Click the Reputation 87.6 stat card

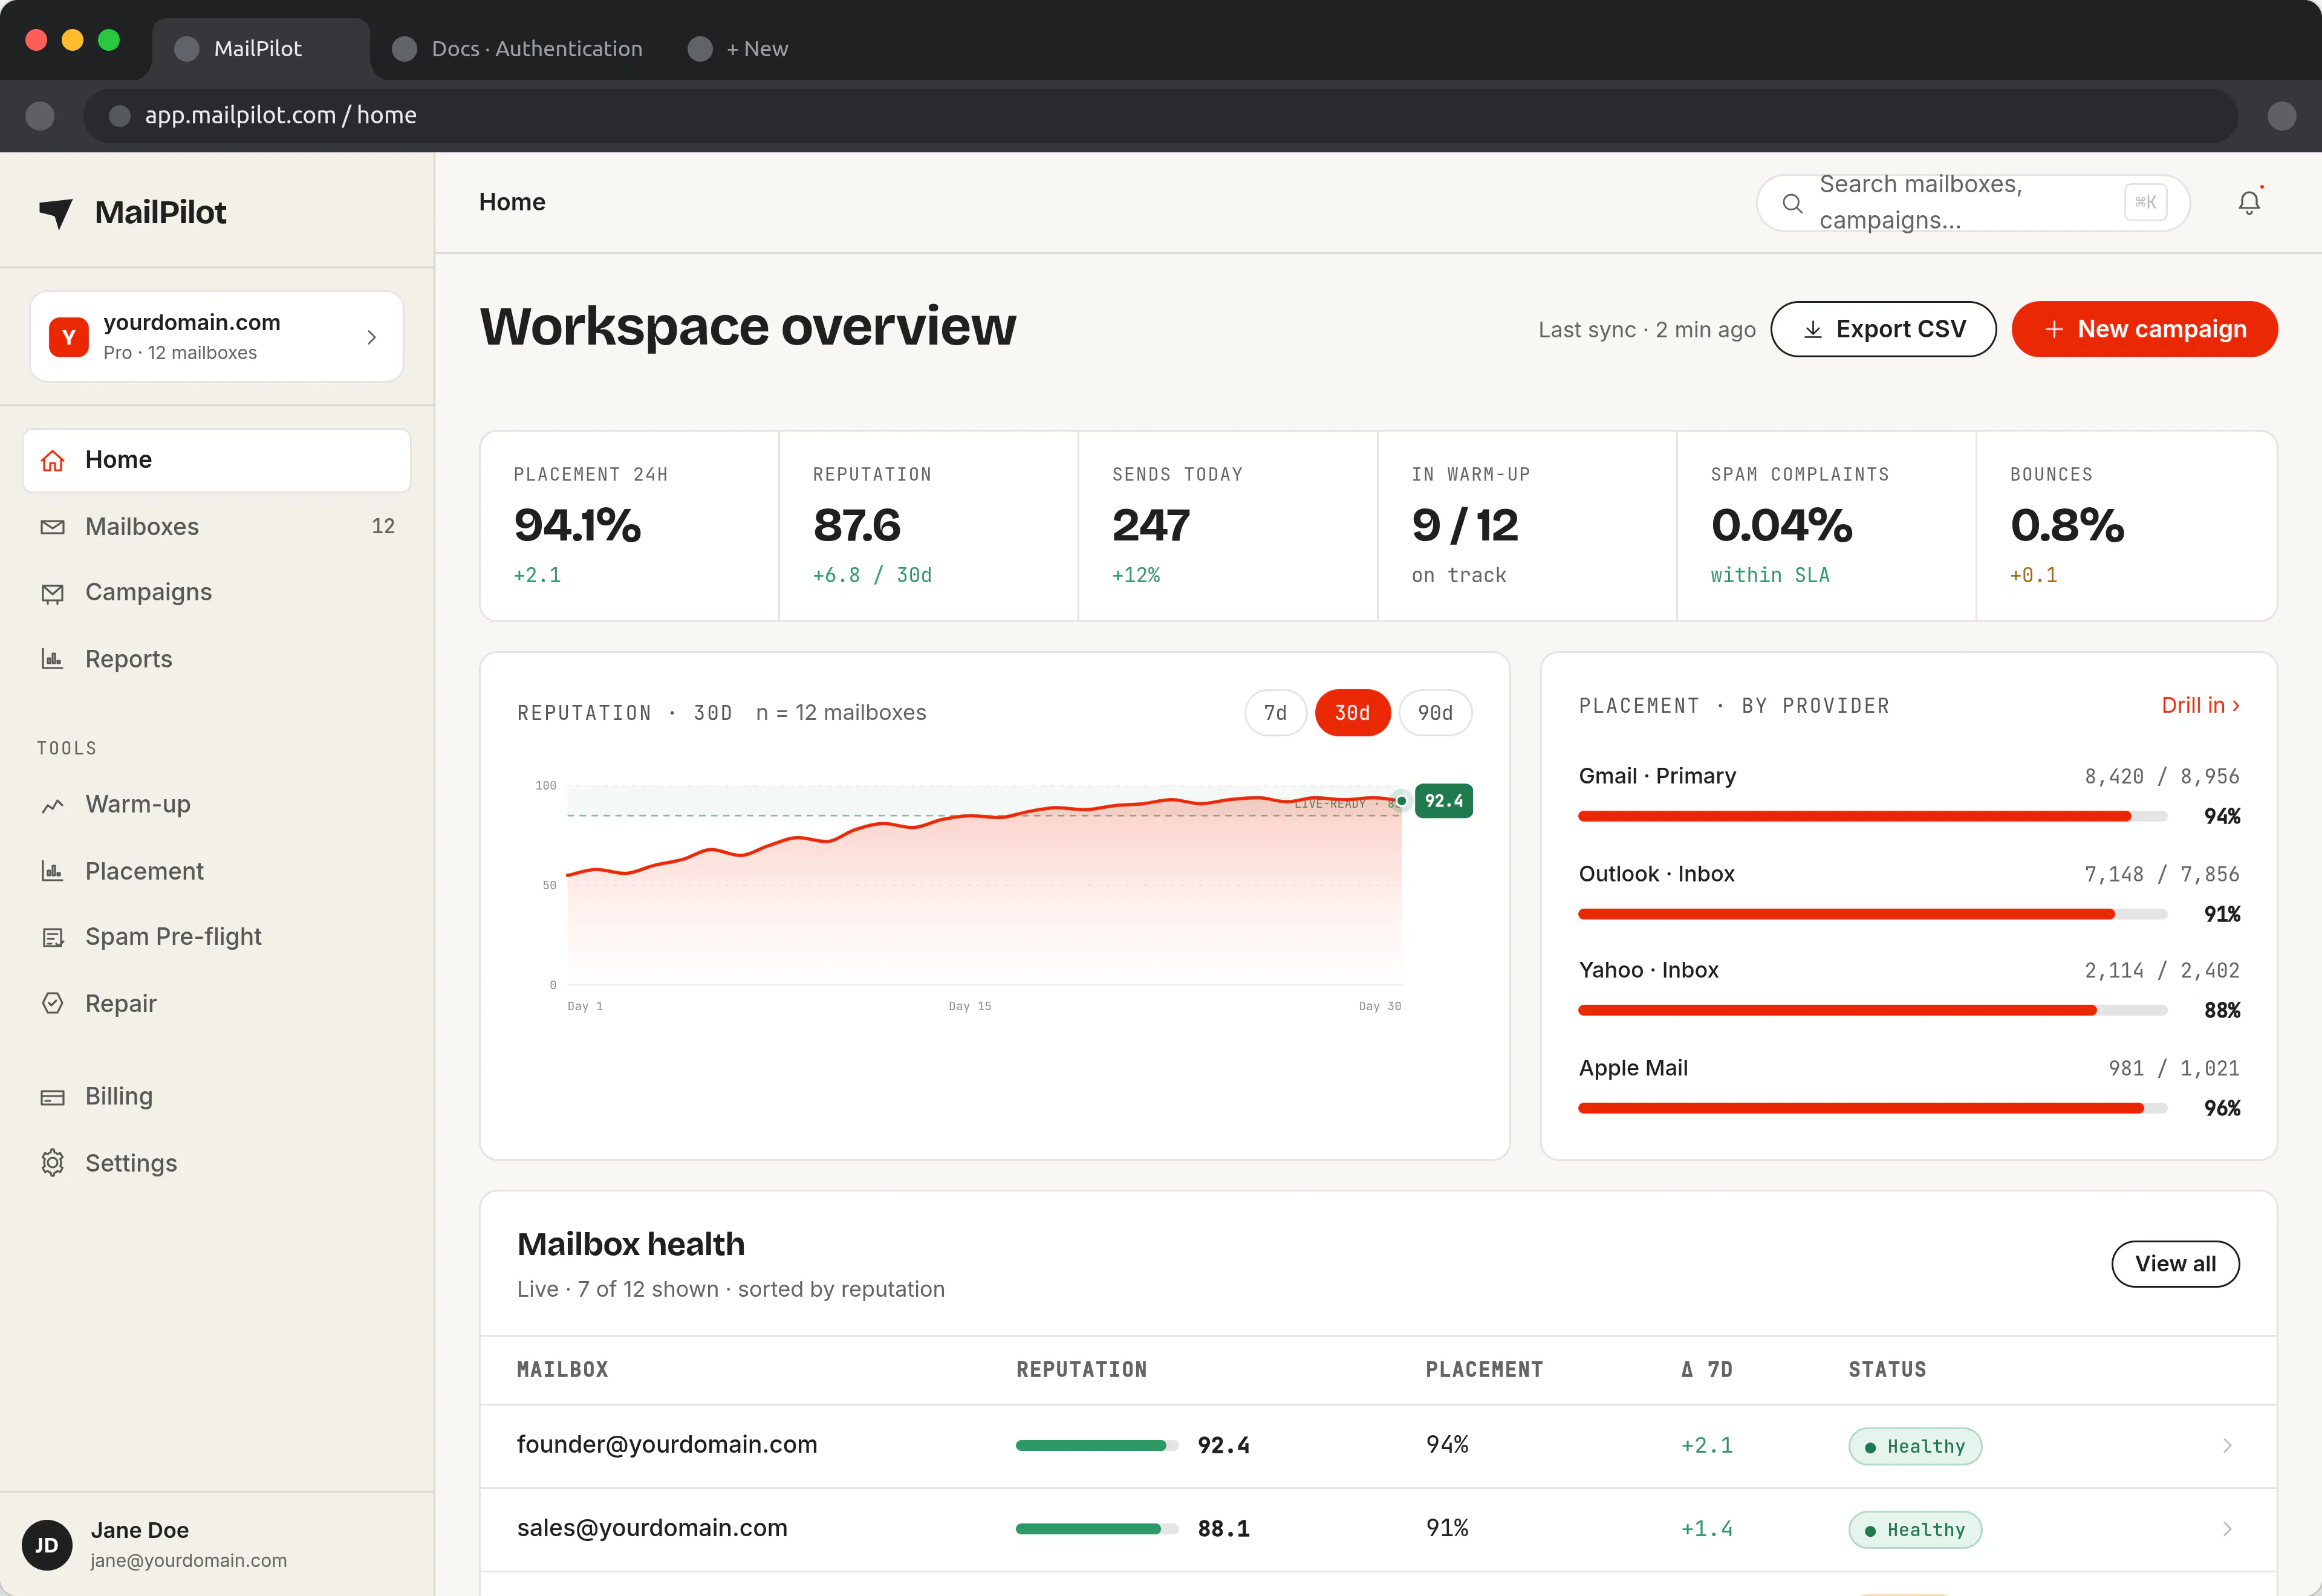pyautogui.click(x=928, y=526)
